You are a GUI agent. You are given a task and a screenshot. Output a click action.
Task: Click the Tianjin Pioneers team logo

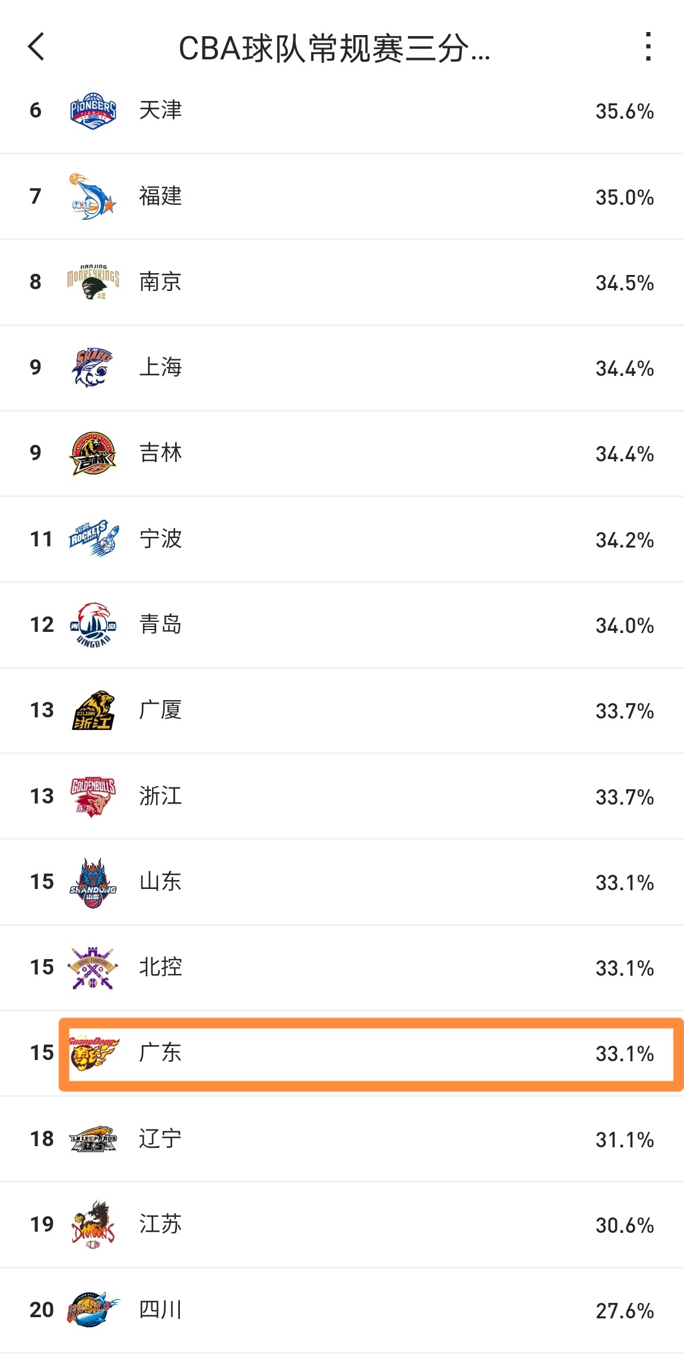click(93, 111)
